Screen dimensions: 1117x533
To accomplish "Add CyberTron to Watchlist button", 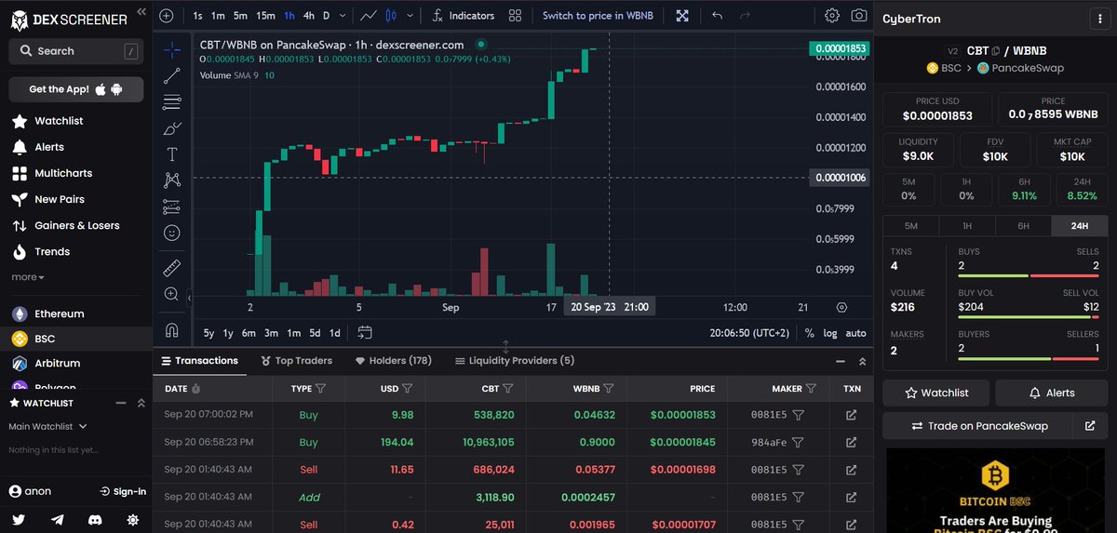I will tap(935, 393).
